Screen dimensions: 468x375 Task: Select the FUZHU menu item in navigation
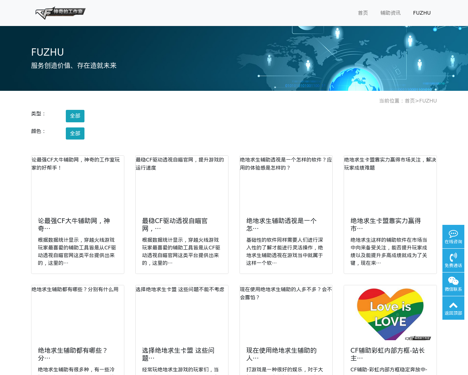pos(422,13)
